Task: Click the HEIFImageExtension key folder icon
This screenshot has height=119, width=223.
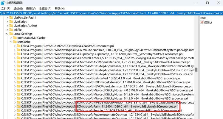Action: 19,82
